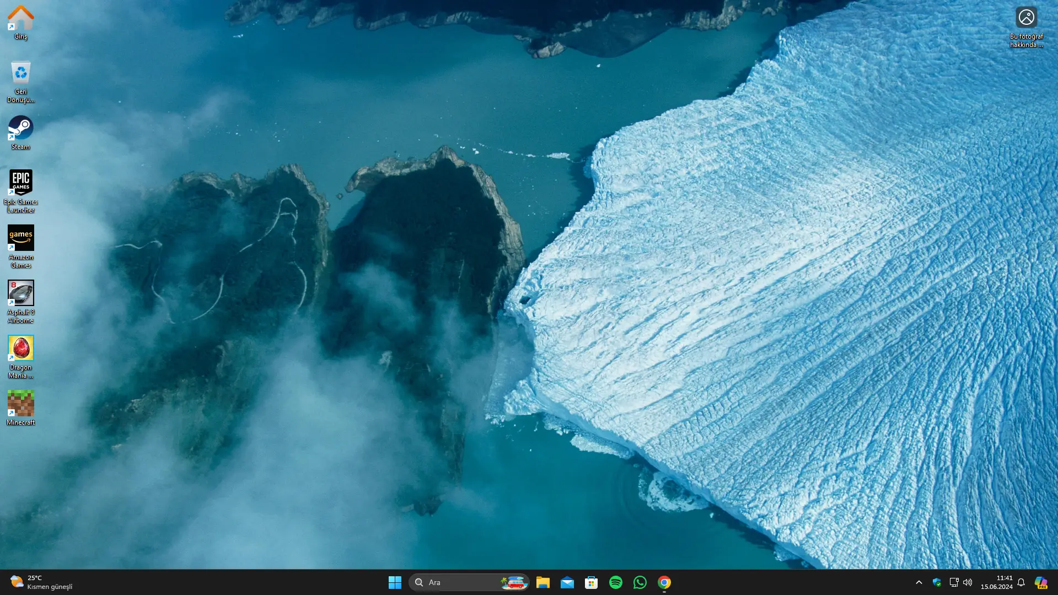1058x595 pixels.
Task: Open Spotify from the taskbar
Action: (615, 582)
